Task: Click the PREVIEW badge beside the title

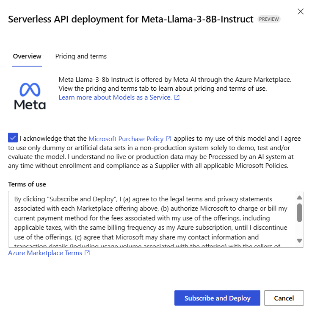Action: pos(269,19)
